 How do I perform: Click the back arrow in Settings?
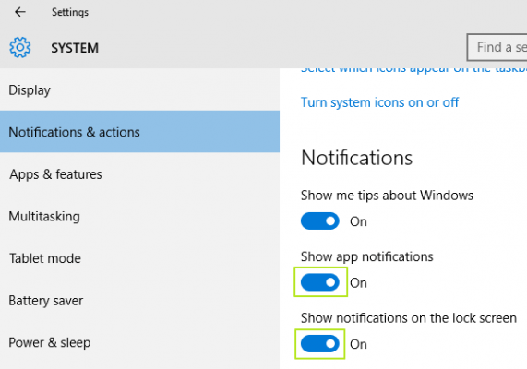coord(20,12)
